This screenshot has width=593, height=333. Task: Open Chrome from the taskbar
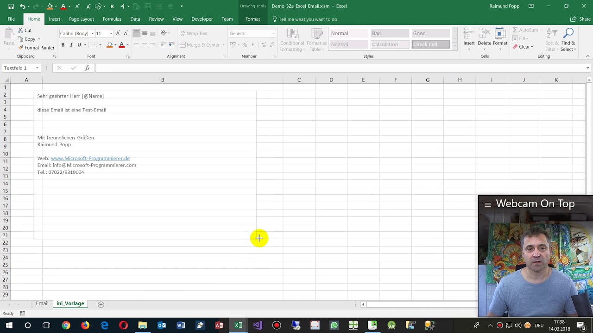point(66,326)
